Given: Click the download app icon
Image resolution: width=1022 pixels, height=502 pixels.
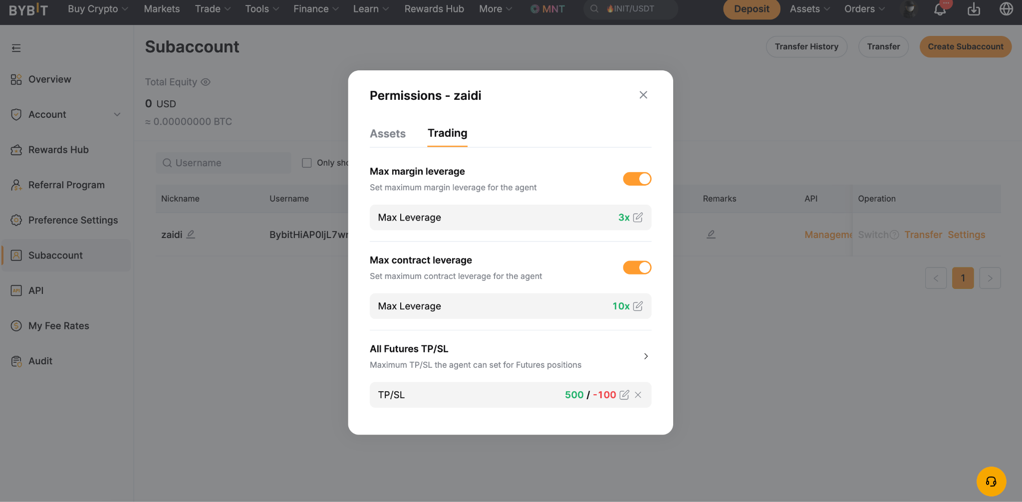Looking at the screenshot, I should pyautogui.click(x=974, y=9).
